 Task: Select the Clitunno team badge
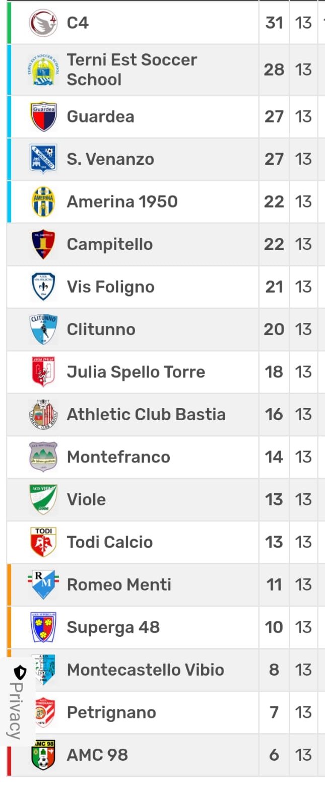43,330
